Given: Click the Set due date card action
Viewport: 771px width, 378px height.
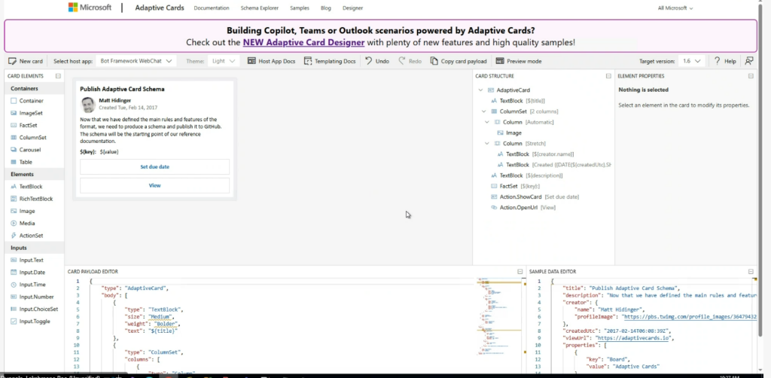Looking at the screenshot, I should [x=154, y=167].
